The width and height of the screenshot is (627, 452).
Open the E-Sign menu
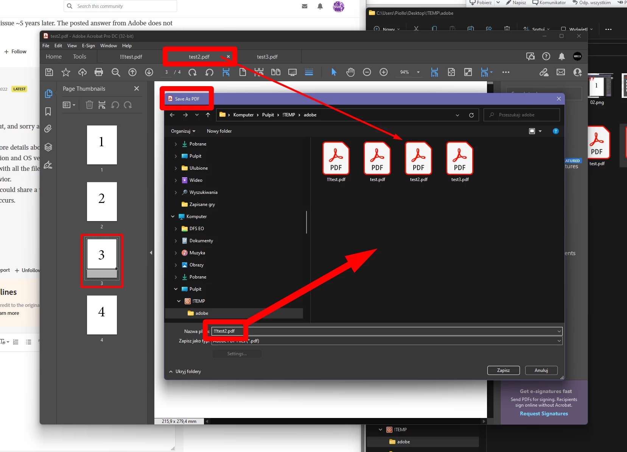[x=89, y=46]
